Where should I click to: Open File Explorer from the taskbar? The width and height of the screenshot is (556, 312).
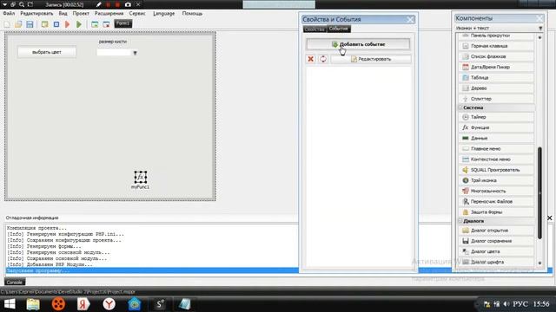33,304
